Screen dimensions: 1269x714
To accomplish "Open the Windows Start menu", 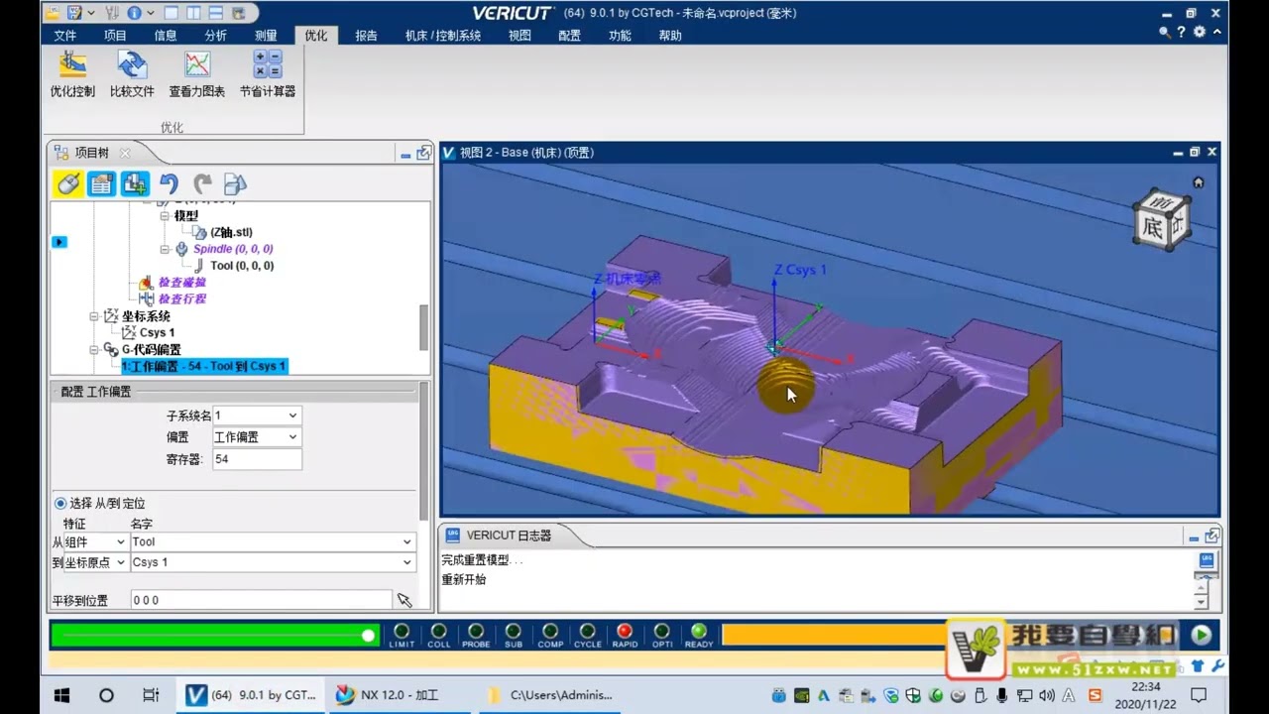I will [61, 695].
